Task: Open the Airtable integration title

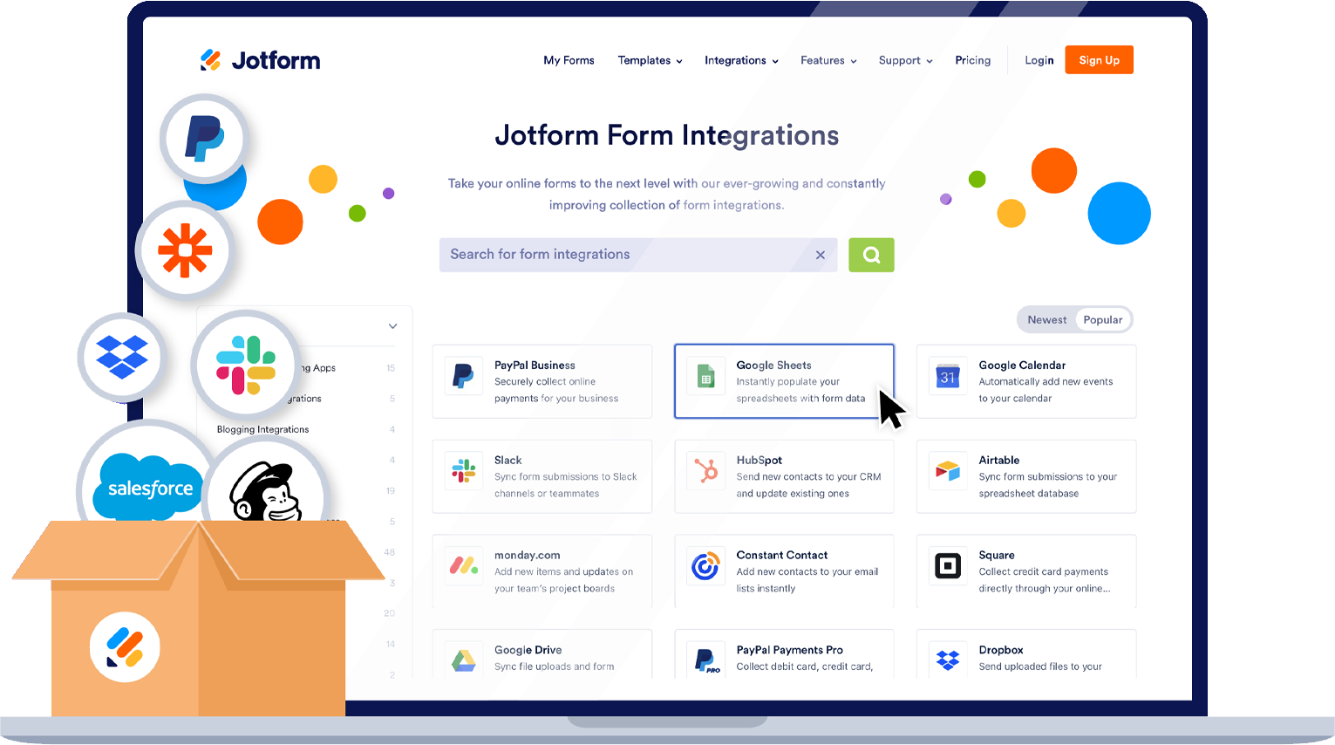Action: 998,461
